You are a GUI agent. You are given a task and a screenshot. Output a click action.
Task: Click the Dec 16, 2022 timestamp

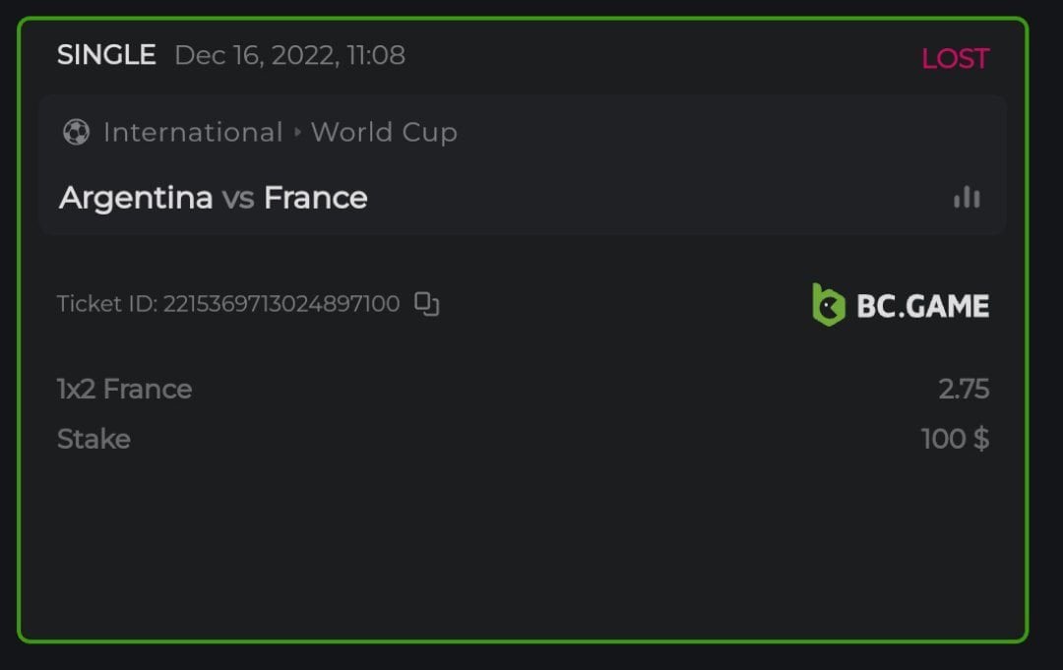[x=289, y=55]
